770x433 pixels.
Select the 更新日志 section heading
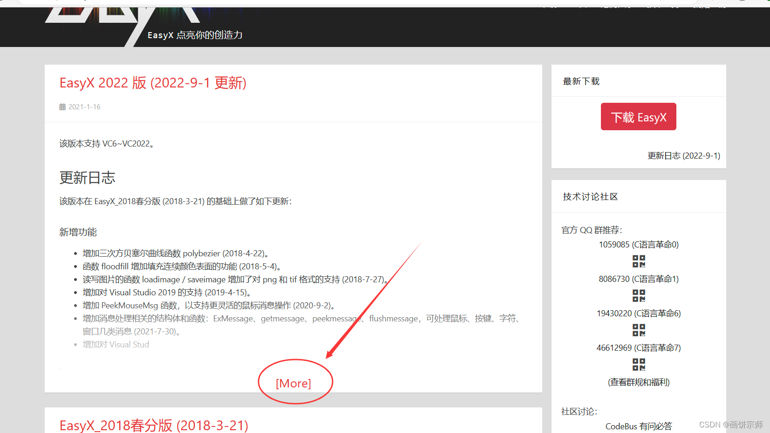pos(87,178)
